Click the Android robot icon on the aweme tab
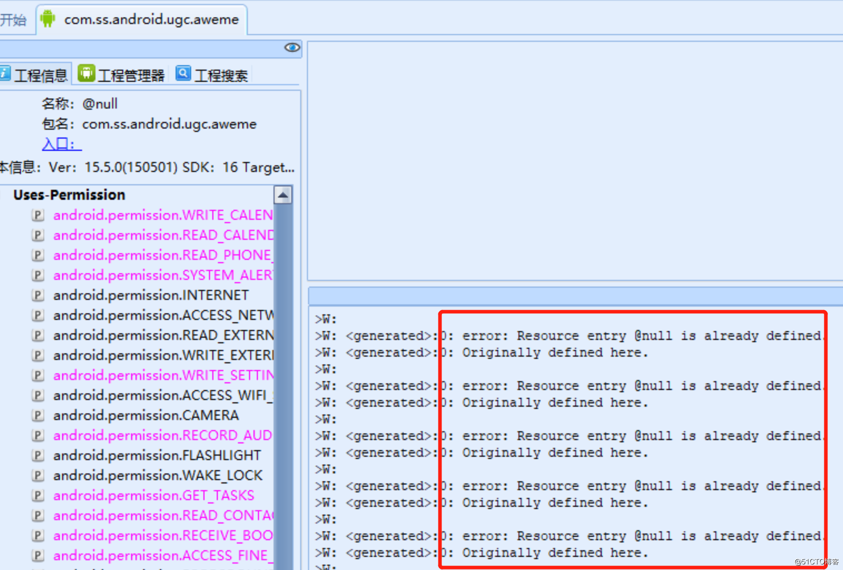 click(47, 19)
